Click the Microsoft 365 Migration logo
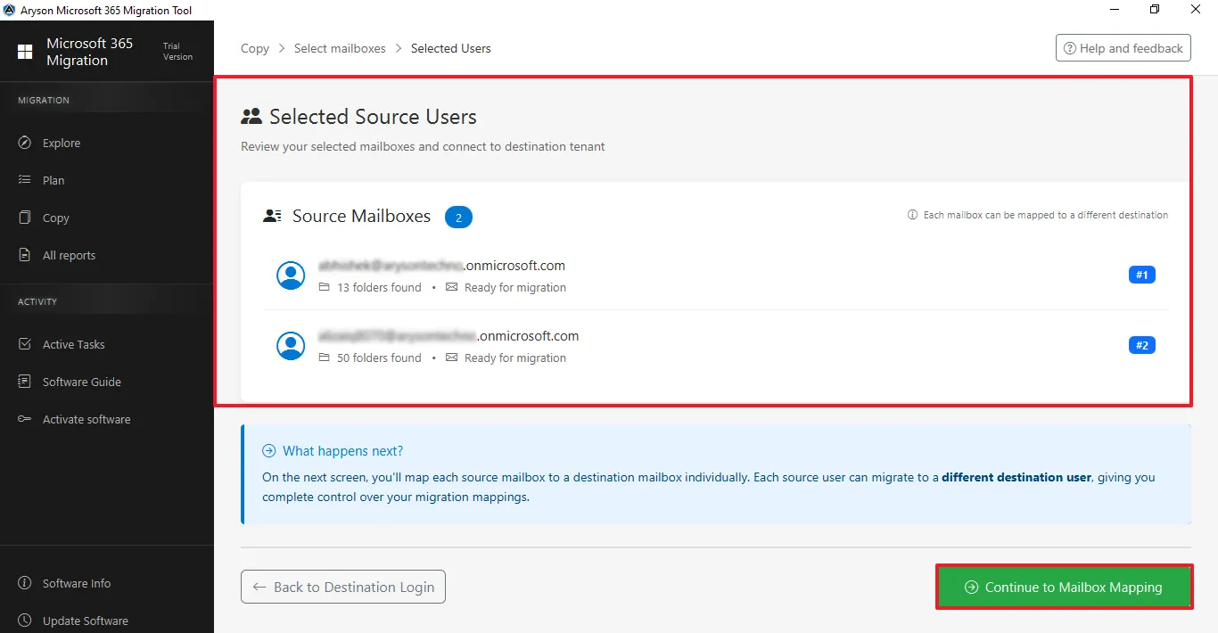The width and height of the screenshot is (1218, 633). pos(25,52)
